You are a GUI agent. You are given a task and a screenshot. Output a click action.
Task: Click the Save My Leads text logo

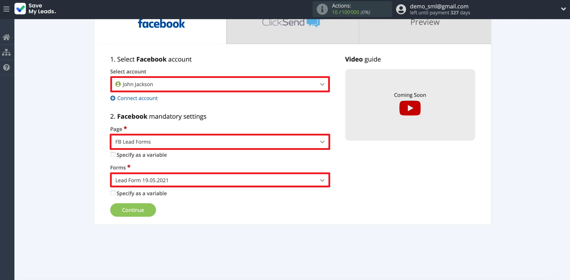(42, 9)
